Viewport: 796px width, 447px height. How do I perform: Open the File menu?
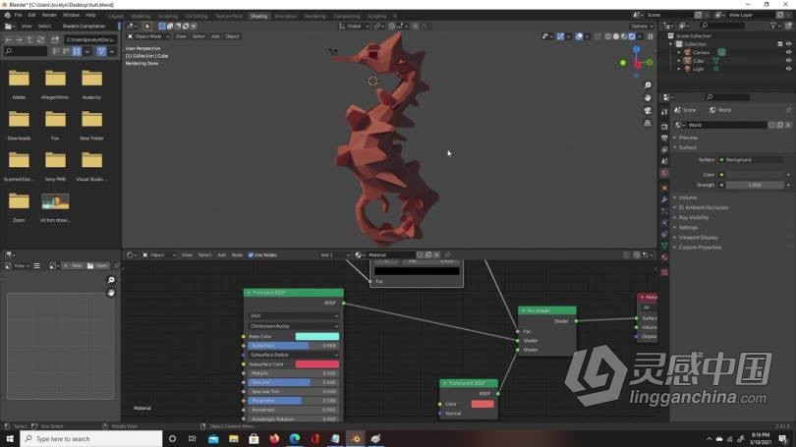point(19,15)
